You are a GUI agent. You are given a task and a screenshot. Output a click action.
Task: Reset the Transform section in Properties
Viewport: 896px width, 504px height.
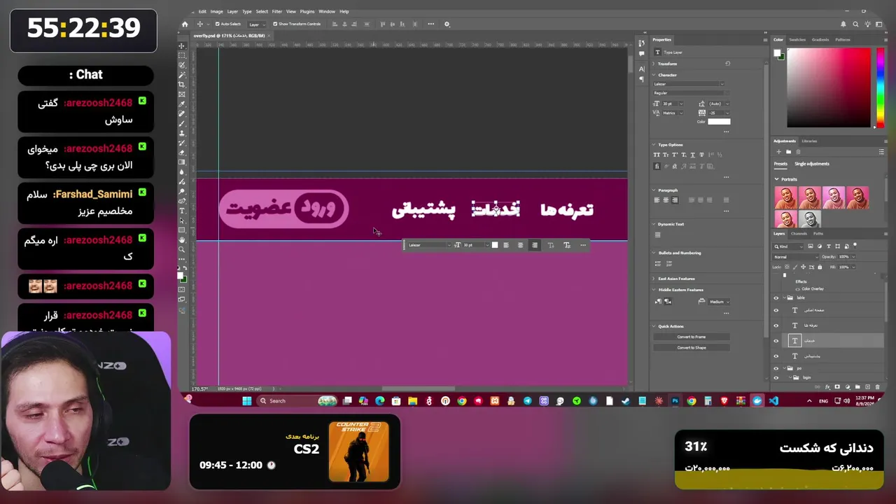point(727,64)
